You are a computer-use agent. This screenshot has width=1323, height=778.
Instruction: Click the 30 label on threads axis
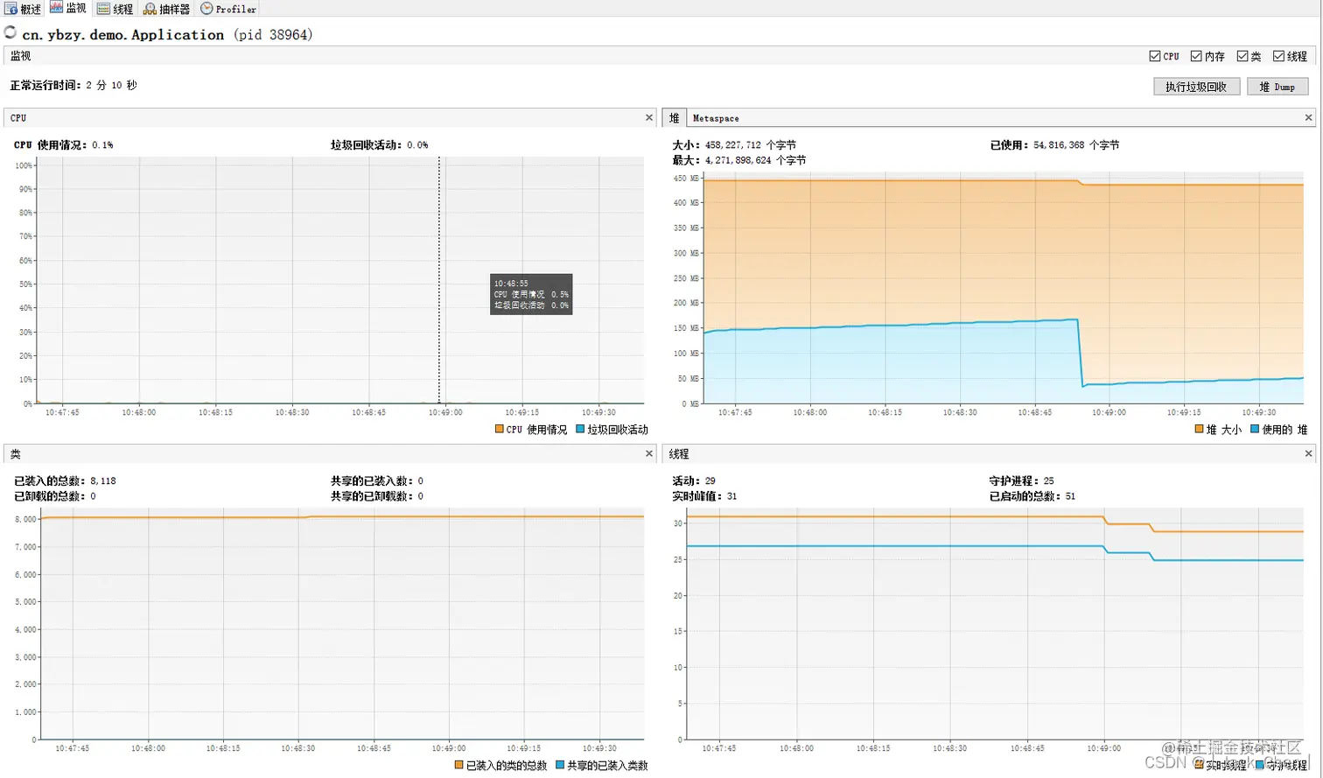pyautogui.click(x=677, y=523)
